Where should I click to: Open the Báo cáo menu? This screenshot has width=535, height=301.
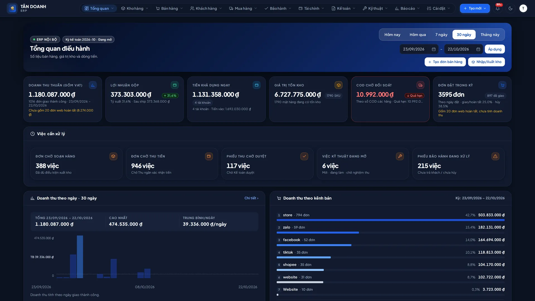(x=407, y=8)
